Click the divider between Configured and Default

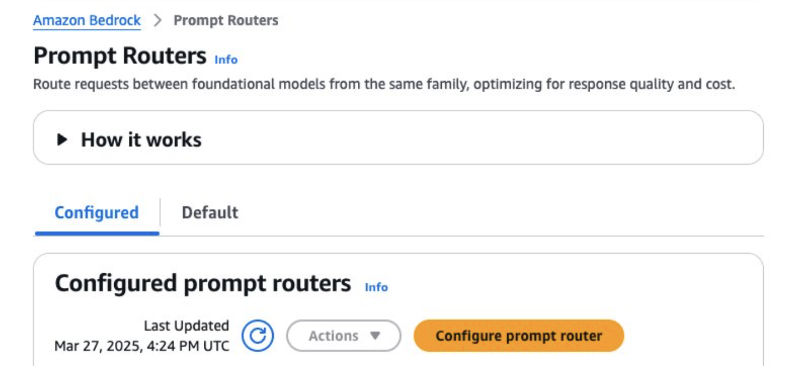(160, 213)
